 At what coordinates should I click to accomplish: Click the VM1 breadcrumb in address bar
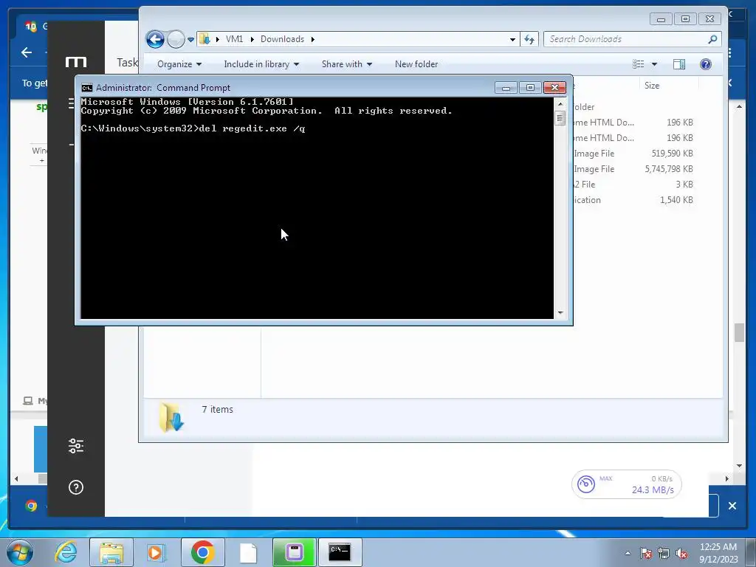click(x=234, y=39)
